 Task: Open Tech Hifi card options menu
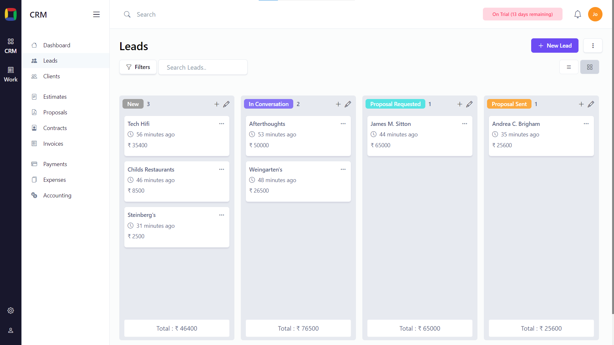click(222, 124)
